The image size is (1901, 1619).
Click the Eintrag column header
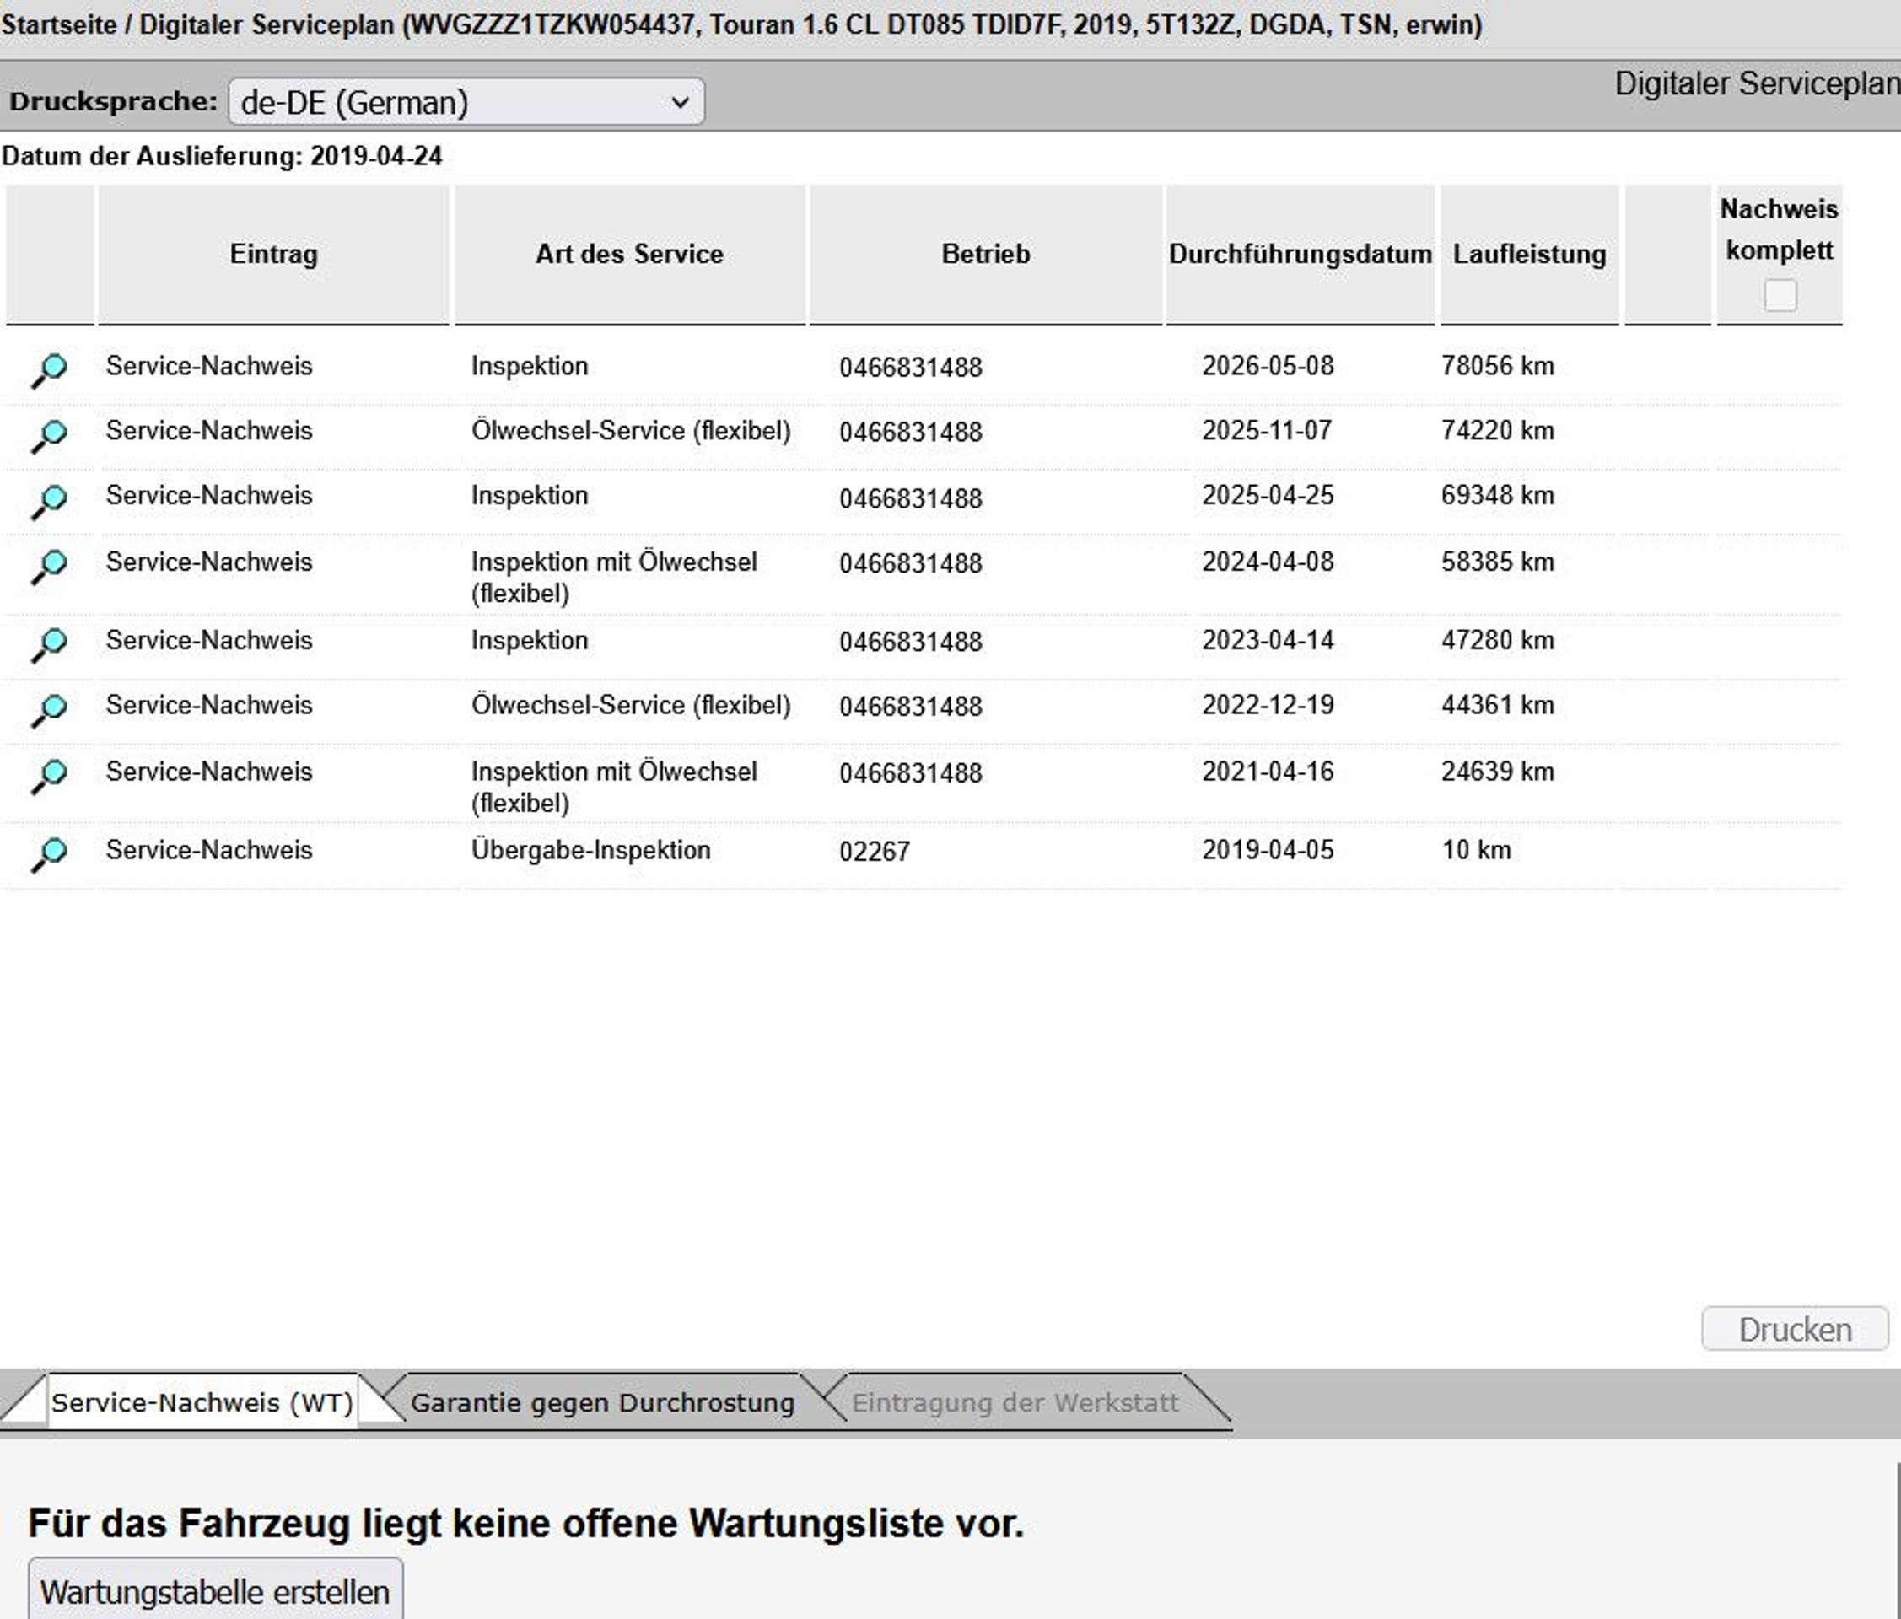(x=273, y=254)
